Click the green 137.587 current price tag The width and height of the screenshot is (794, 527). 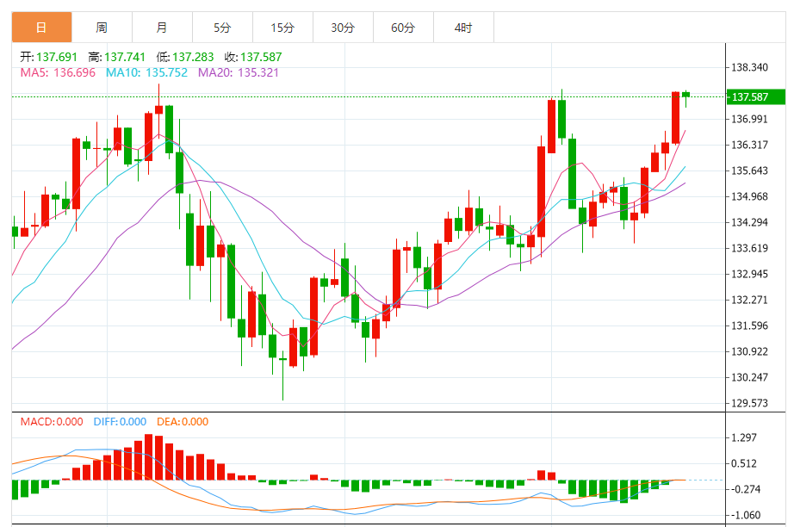click(755, 96)
